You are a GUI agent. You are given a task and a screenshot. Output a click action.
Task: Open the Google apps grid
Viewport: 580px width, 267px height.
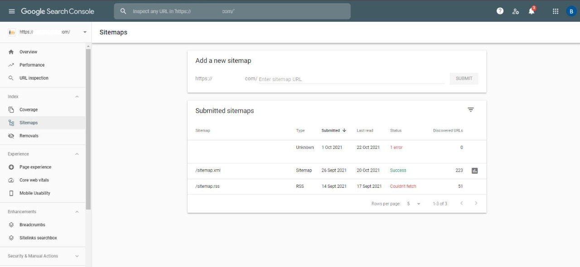point(556,11)
